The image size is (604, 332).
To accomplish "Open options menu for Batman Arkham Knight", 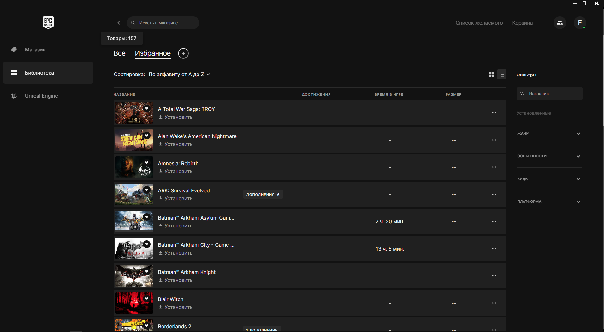I will pos(494,276).
